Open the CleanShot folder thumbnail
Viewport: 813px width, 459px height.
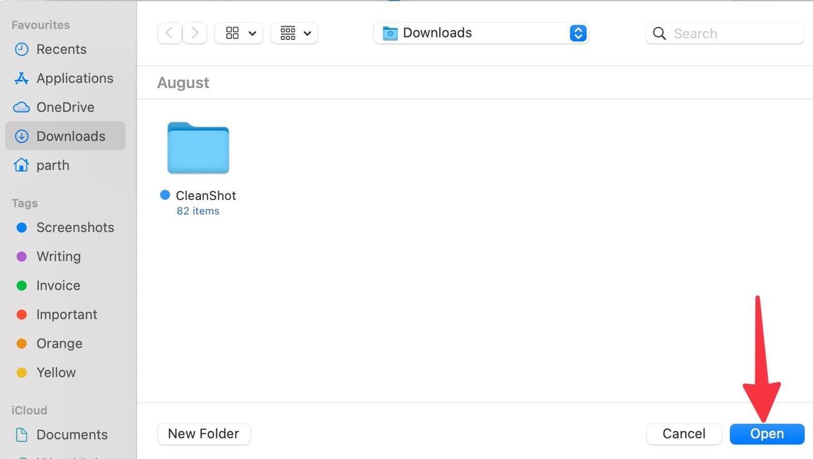click(198, 148)
